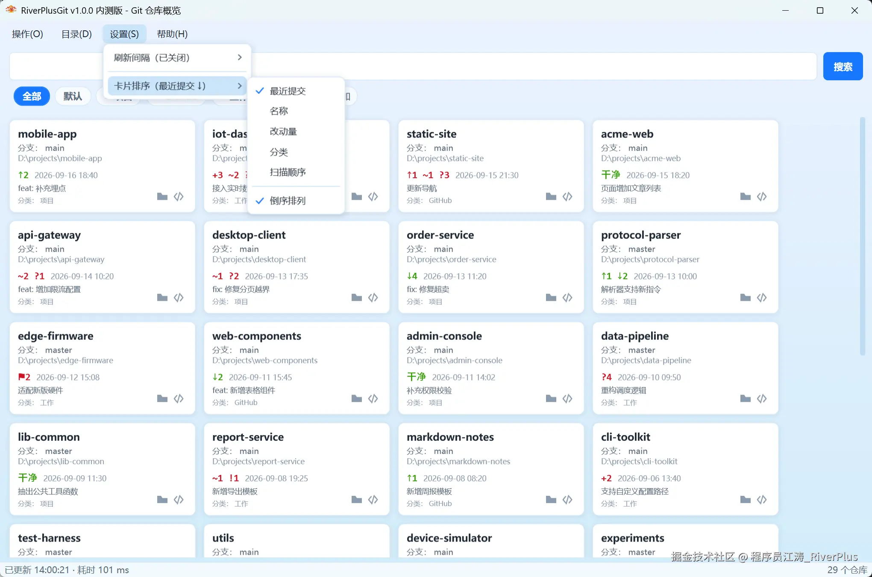
Task: Click the 搜索 button
Action: [843, 67]
